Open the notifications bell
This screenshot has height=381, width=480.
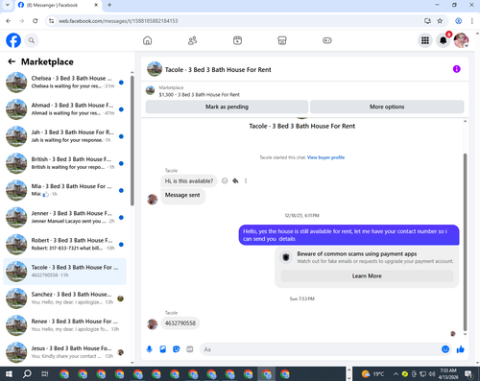click(444, 40)
